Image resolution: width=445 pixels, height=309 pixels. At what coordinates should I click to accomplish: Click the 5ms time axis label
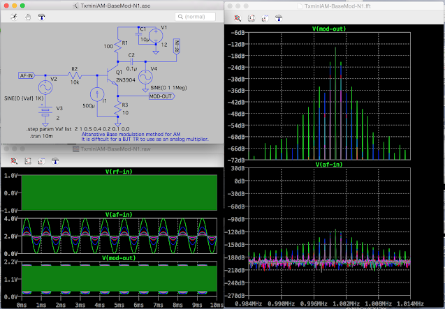coord(119,305)
